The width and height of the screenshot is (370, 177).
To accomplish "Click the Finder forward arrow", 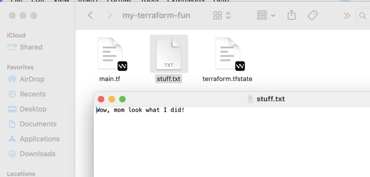I will tap(109, 16).
